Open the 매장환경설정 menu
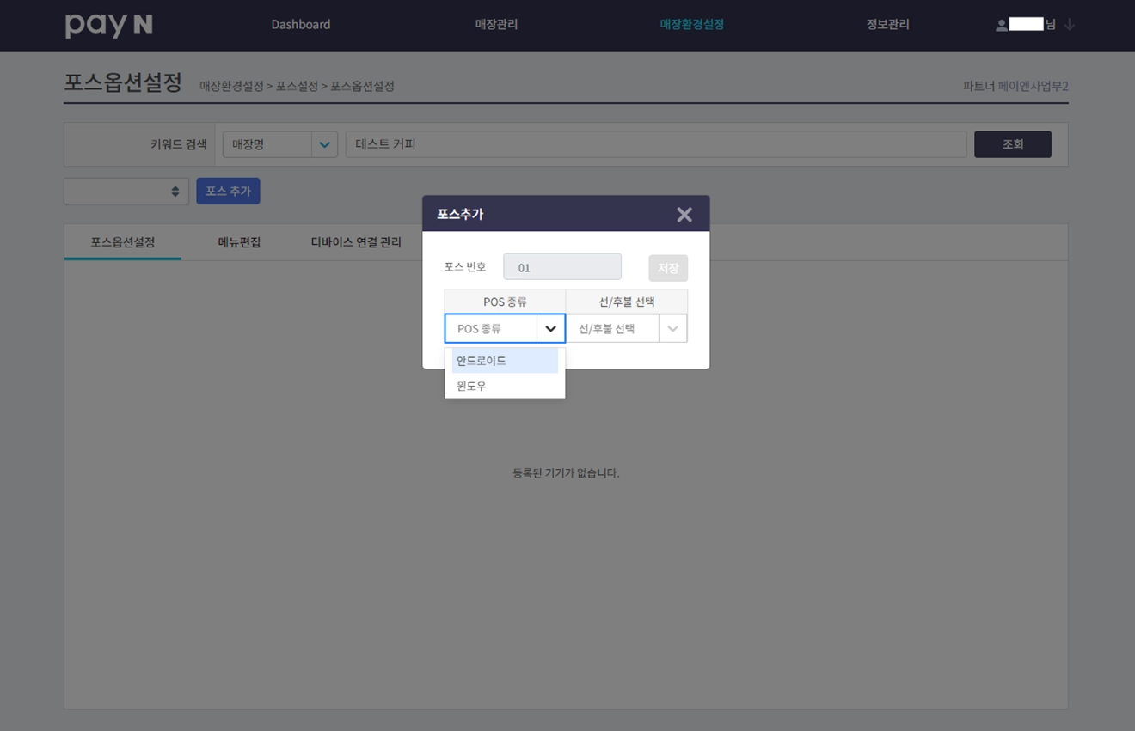Screen dimensions: 1135x731 click(692, 25)
